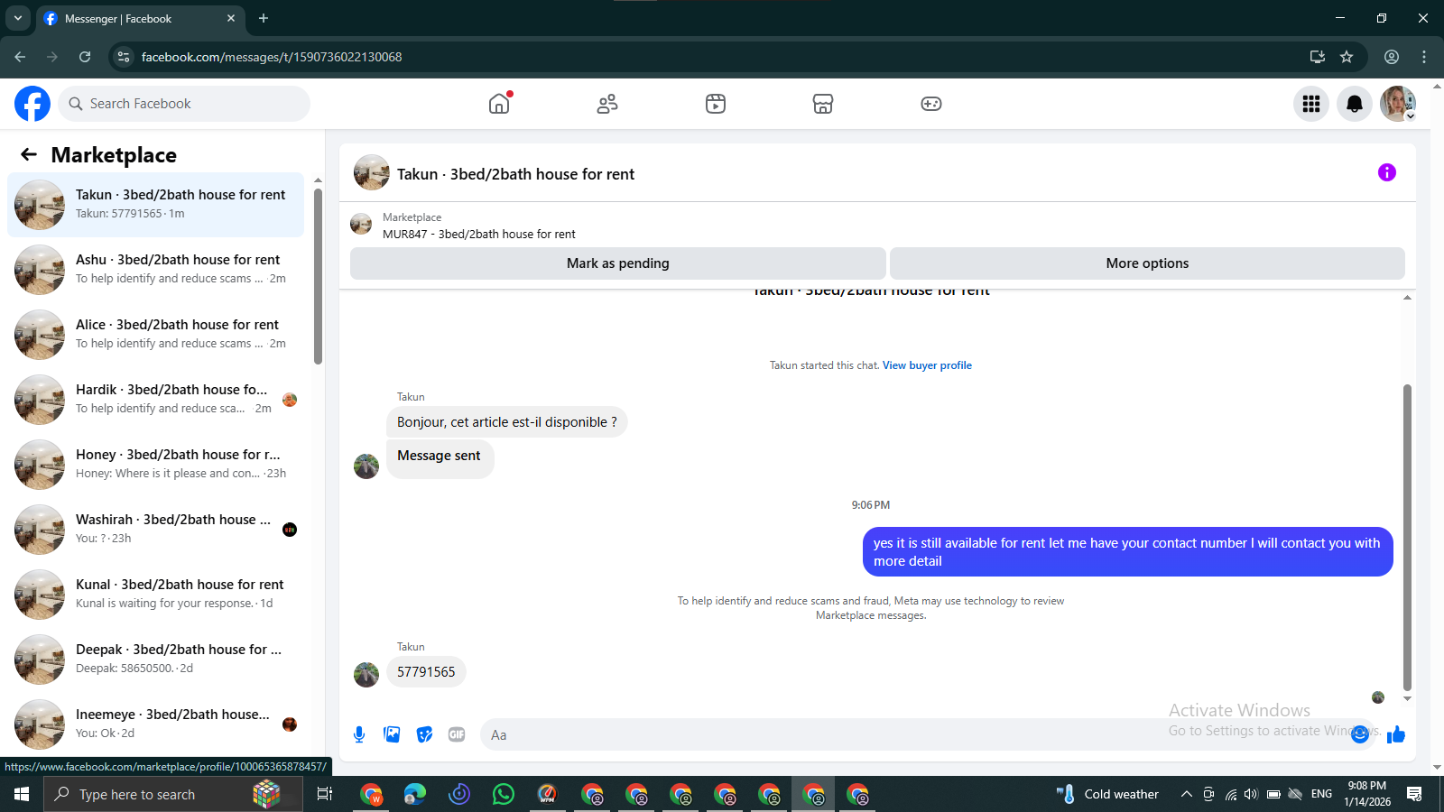The height and width of the screenshot is (812, 1444).
Task: Open the Gaming controller icon
Action: [x=931, y=104]
